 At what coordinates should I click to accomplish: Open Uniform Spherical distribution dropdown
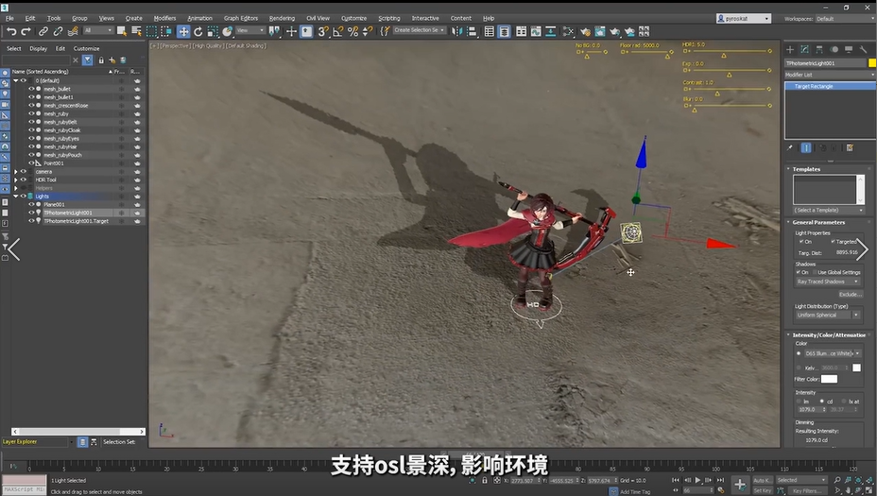pos(828,315)
